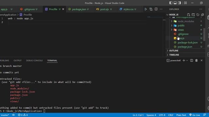
Task: Open the OUTPUT panel tab
Action: [17, 60]
